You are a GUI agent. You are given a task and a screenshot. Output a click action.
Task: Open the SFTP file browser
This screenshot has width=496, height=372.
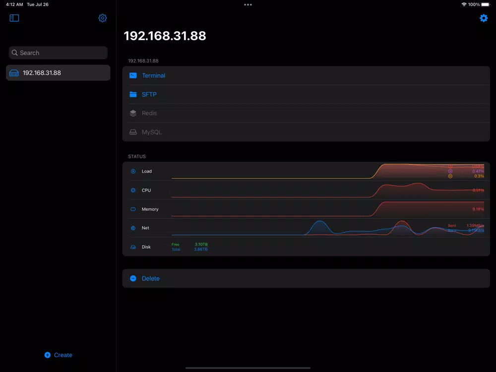pos(306,94)
